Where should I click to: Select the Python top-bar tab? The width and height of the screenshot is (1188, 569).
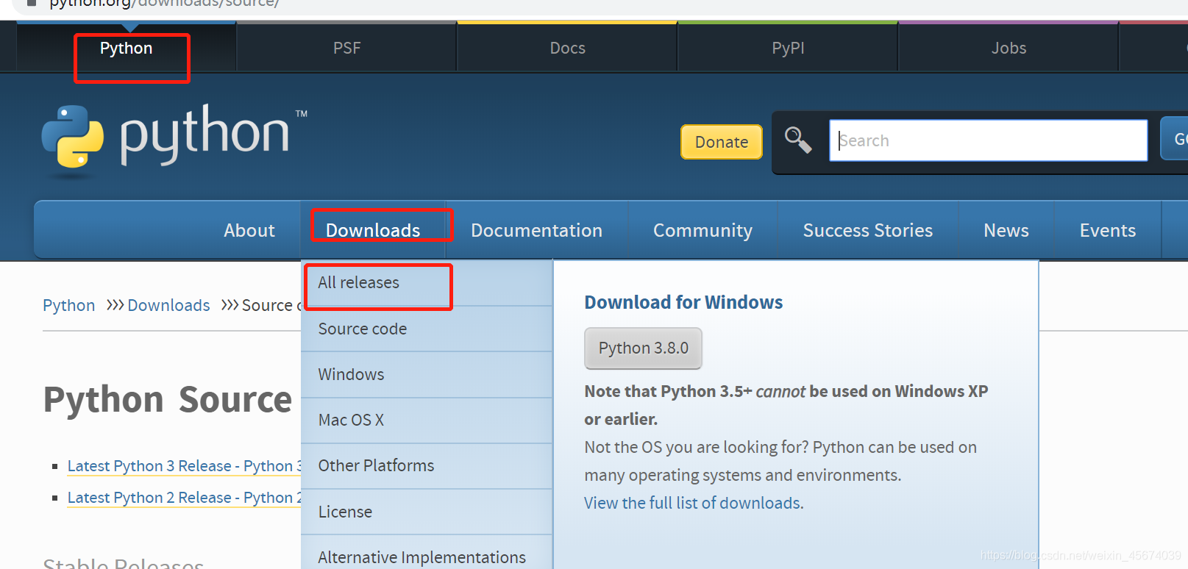tap(127, 48)
